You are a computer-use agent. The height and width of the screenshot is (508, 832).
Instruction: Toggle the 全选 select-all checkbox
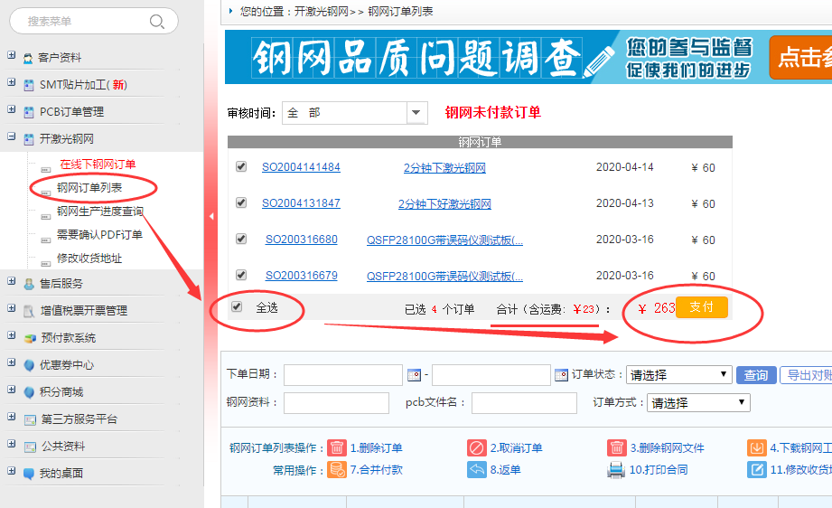pos(237,307)
